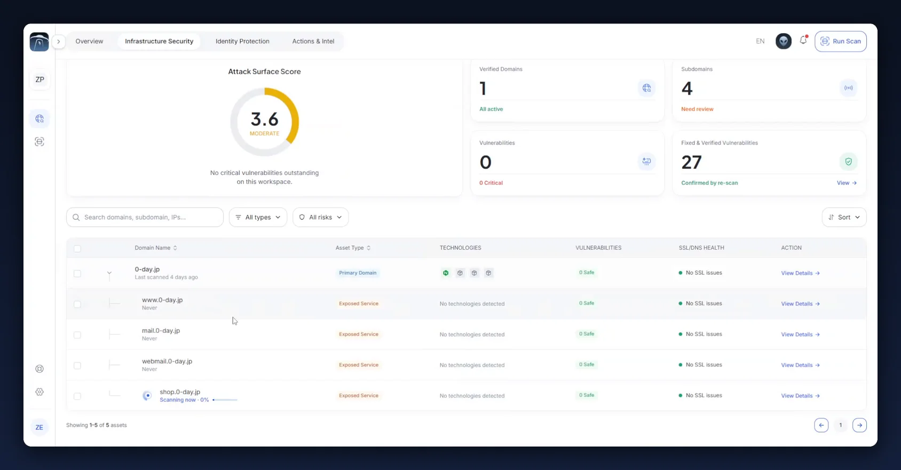Open the All types filter dropdown
Image resolution: width=901 pixels, height=470 pixels.
[258, 217]
